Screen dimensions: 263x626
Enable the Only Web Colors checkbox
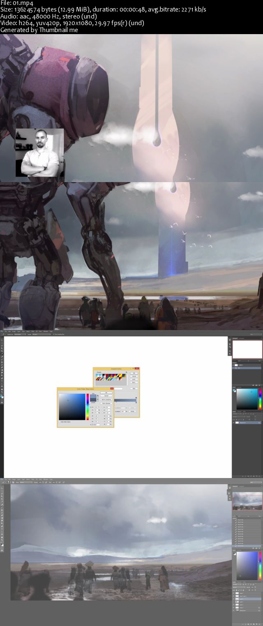60,422
